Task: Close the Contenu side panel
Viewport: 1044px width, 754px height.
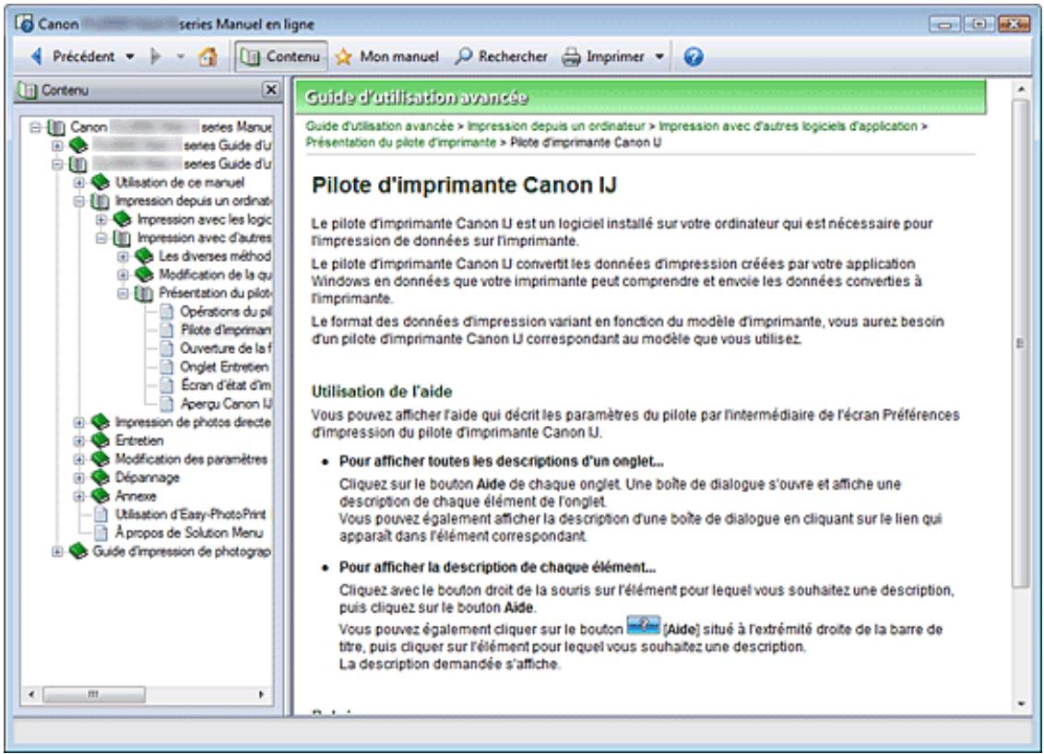Action: tap(271, 89)
